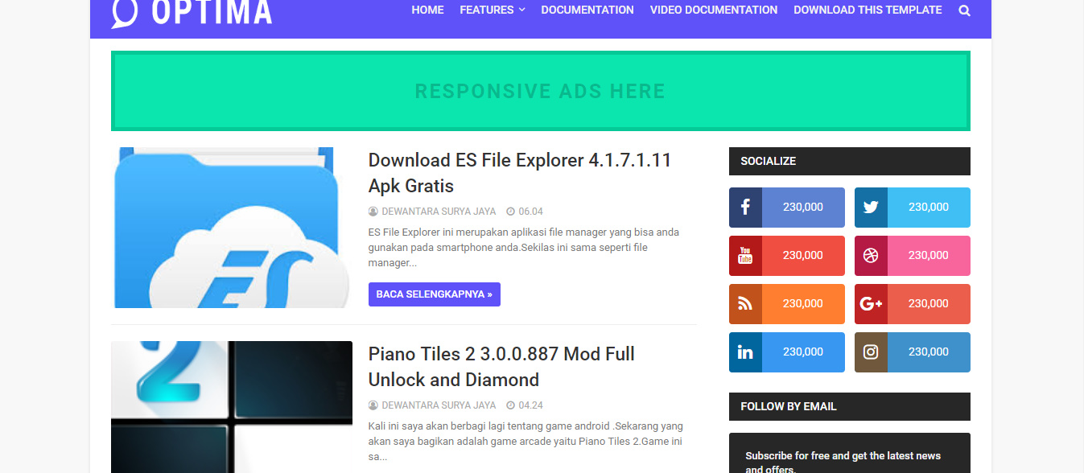Click the LinkedIn 230,000 follower count

click(803, 352)
